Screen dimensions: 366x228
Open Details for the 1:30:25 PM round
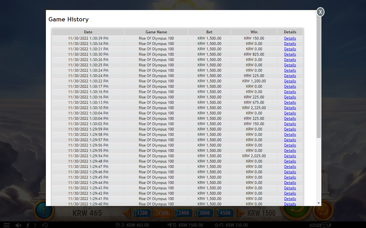click(x=290, y=65)
